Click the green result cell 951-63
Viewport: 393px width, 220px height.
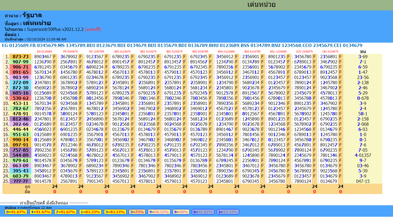21,134
